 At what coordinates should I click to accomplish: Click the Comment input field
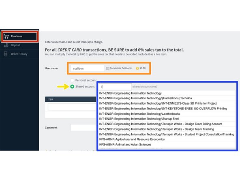84,128
